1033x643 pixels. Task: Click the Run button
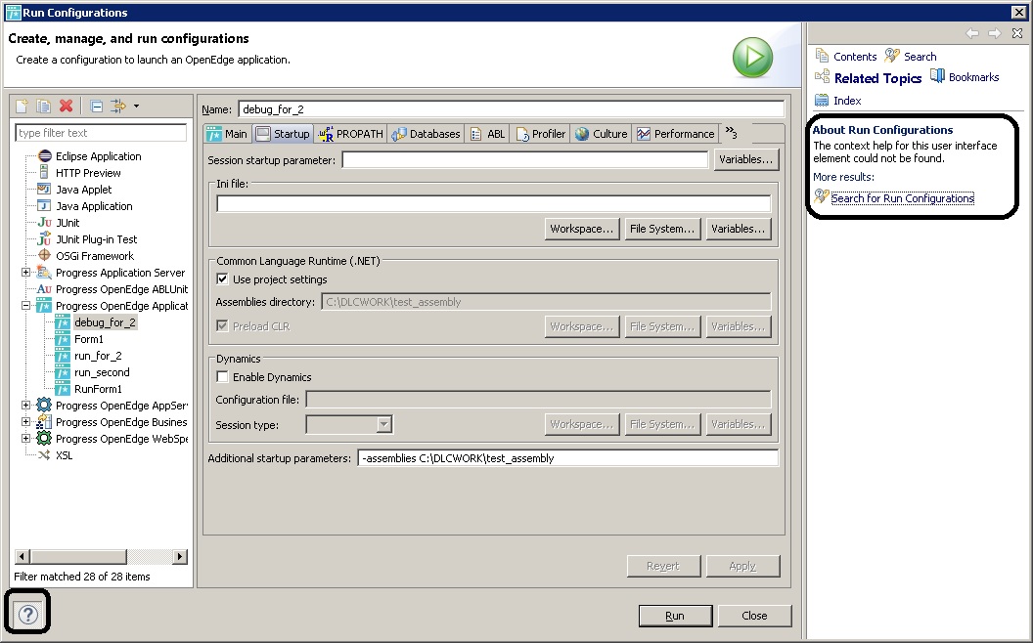(x=675, y=616)
